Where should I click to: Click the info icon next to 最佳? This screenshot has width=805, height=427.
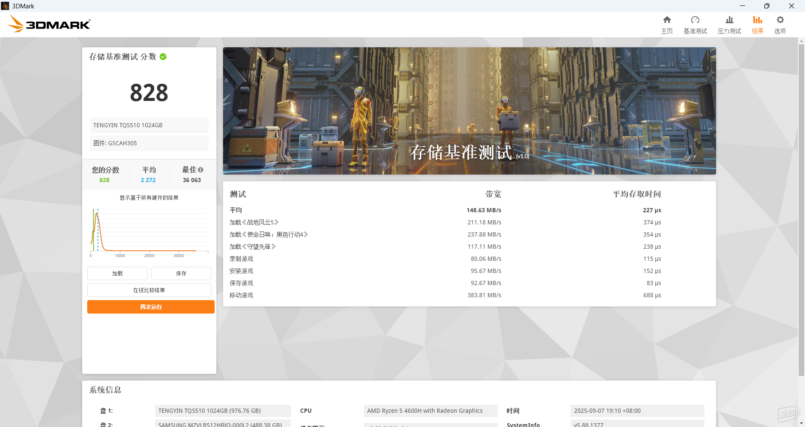point(201,170)
